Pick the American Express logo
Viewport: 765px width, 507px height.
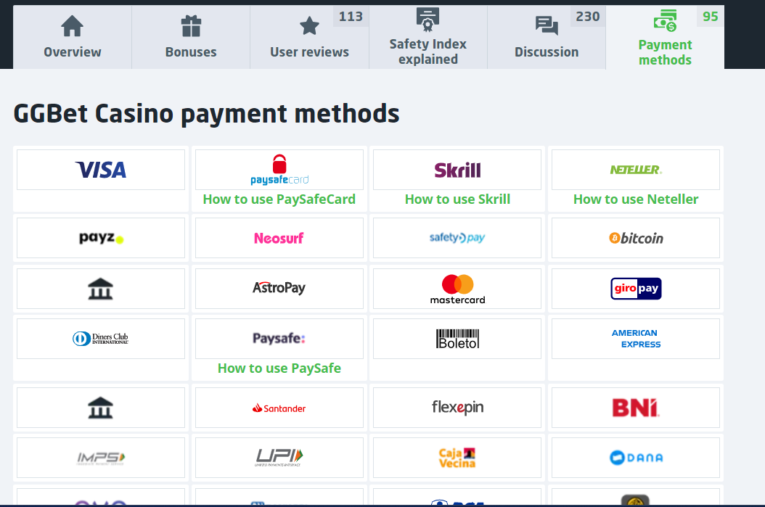pyautogui.click(x=636, y=339)
